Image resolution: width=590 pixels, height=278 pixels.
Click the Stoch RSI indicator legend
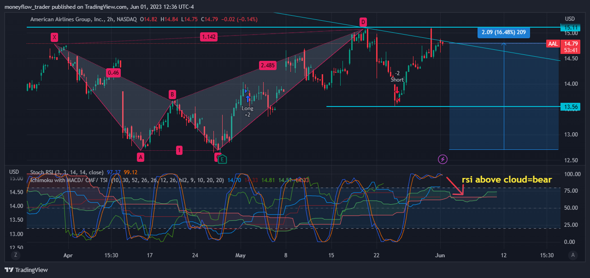coord(67,172)
